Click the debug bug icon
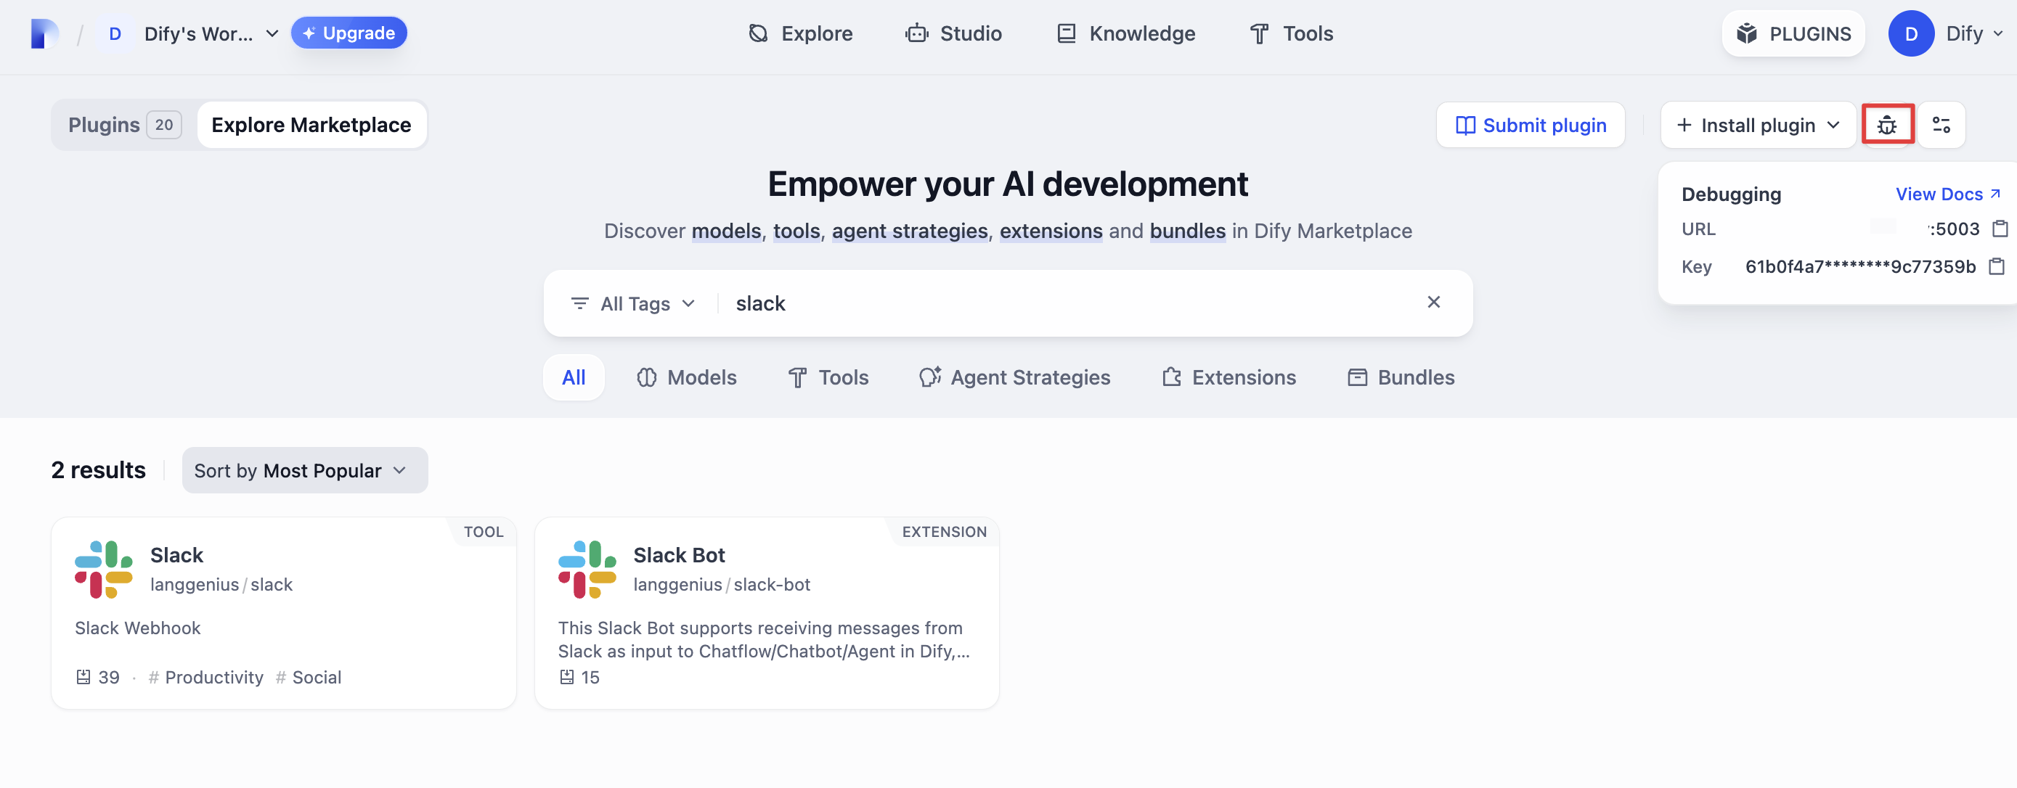The image size is (2017, 788). [1887, 126]
